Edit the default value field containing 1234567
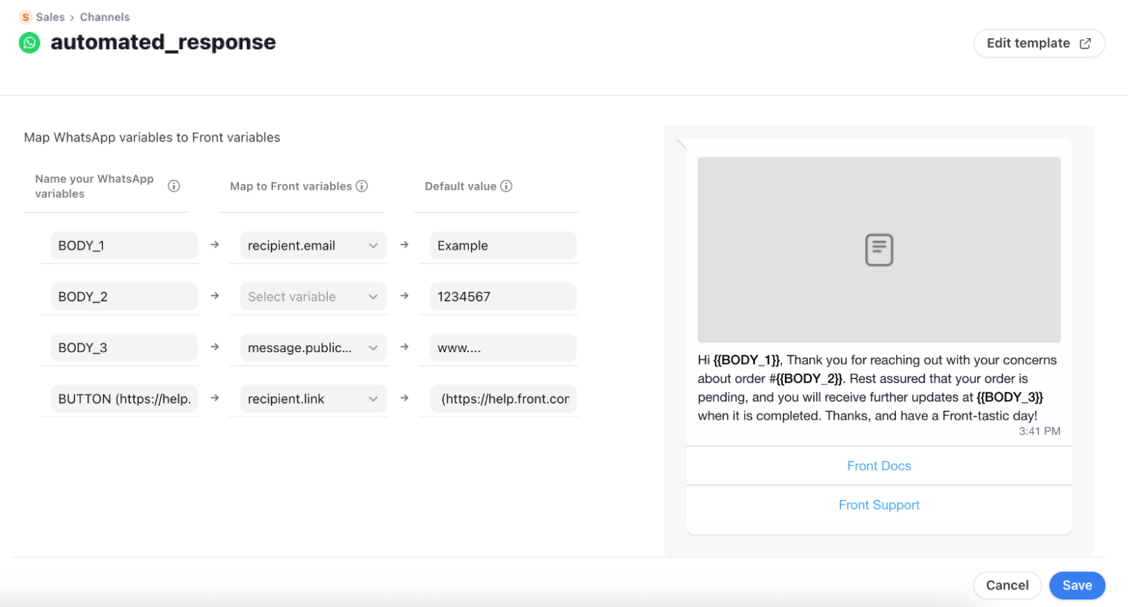The width and height of the screenshot is (1128, 607). point(503,297)
